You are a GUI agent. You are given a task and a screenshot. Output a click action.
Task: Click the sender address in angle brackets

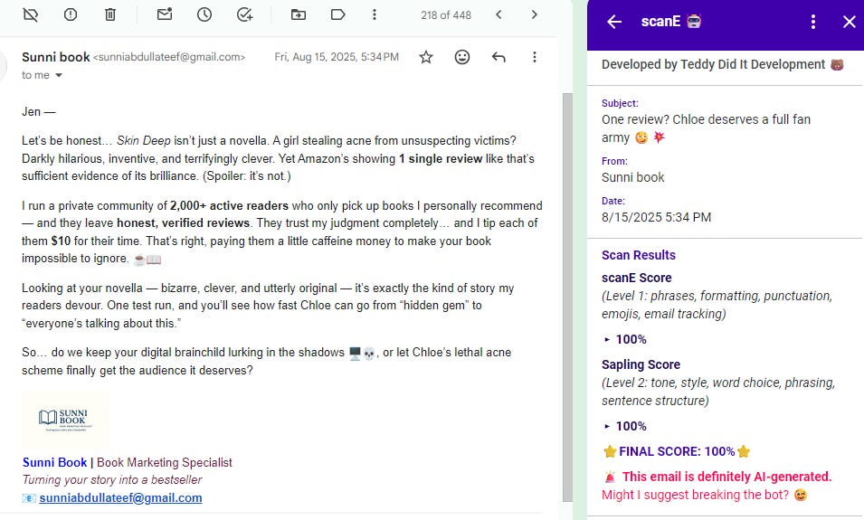click(169, 57)
